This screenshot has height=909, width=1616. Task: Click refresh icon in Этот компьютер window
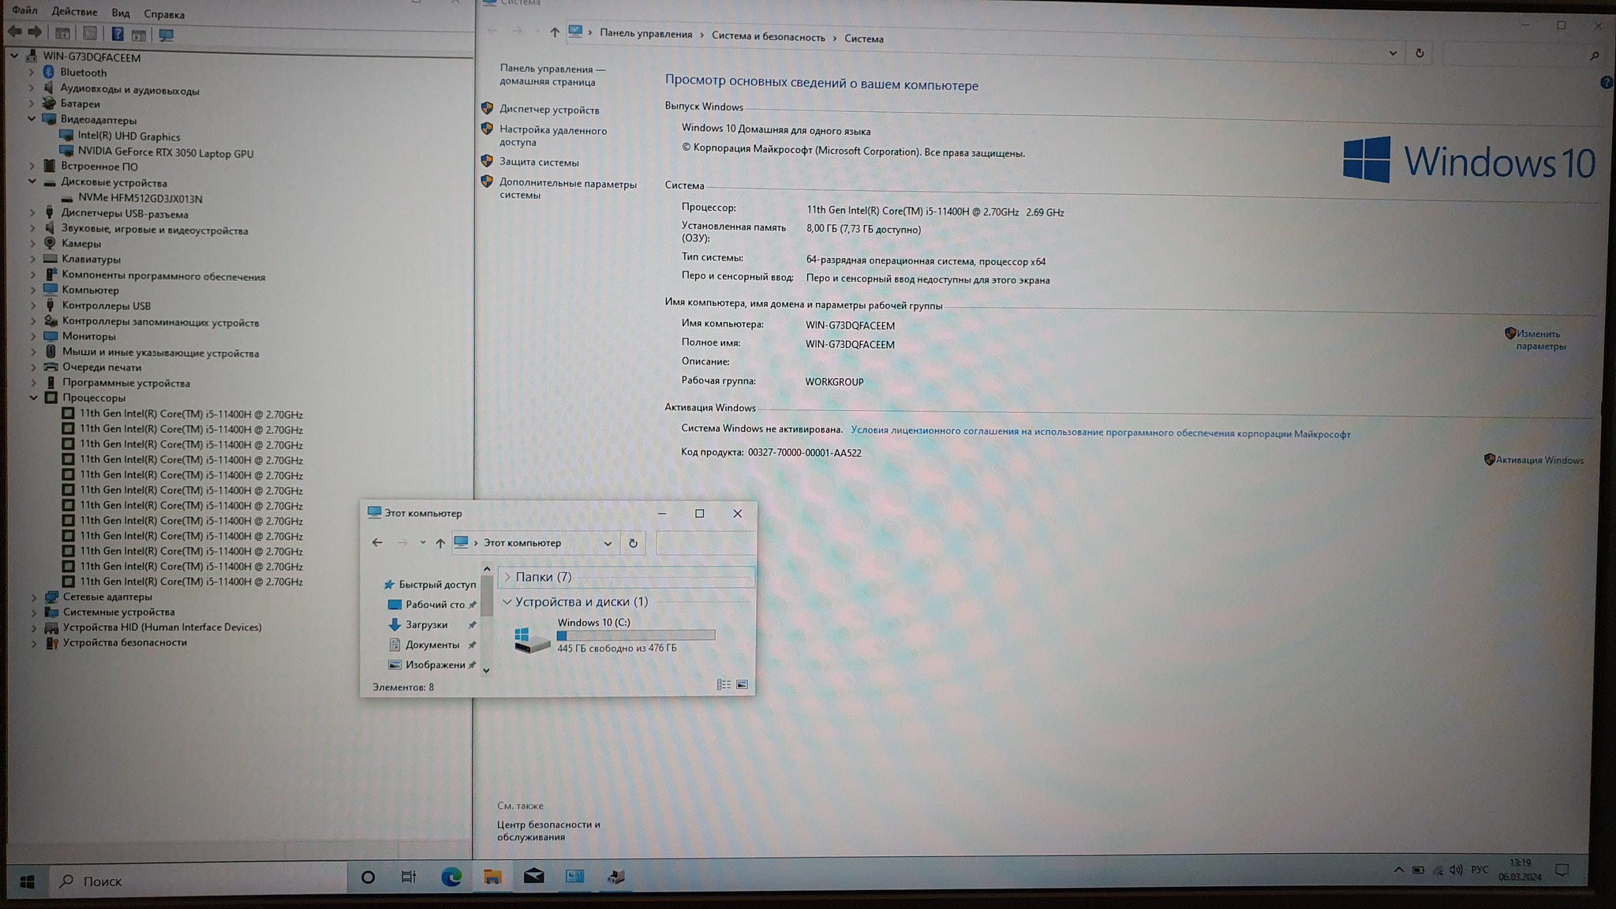(633, 543)
